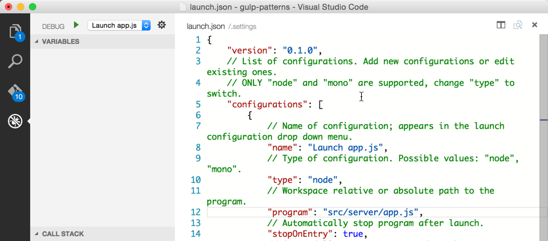Click line number 1 in gutter
The width and height of the screenshot is (548, 241).
(x=198, y=40)
